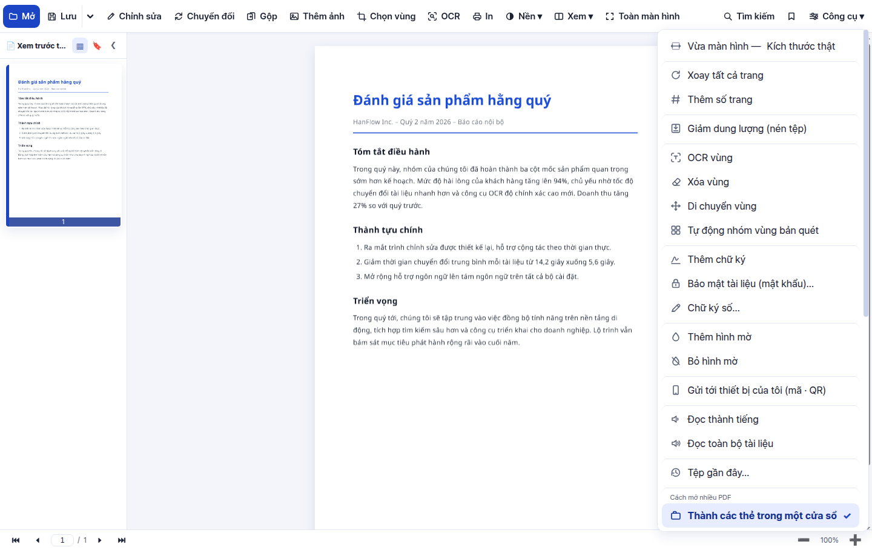This screenshot has width=872, height=550.
Task: Go to the first page with the skip-back arrow
Action: (16, 540)
